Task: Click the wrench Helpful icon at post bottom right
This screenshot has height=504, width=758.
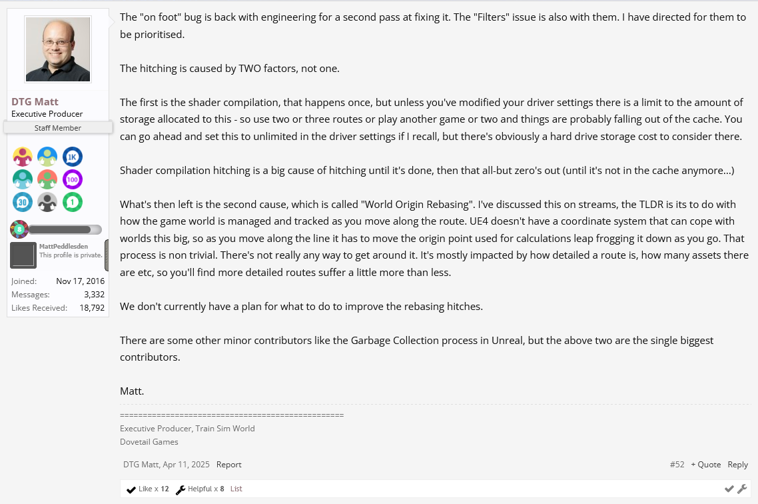Action: point(742,489)
